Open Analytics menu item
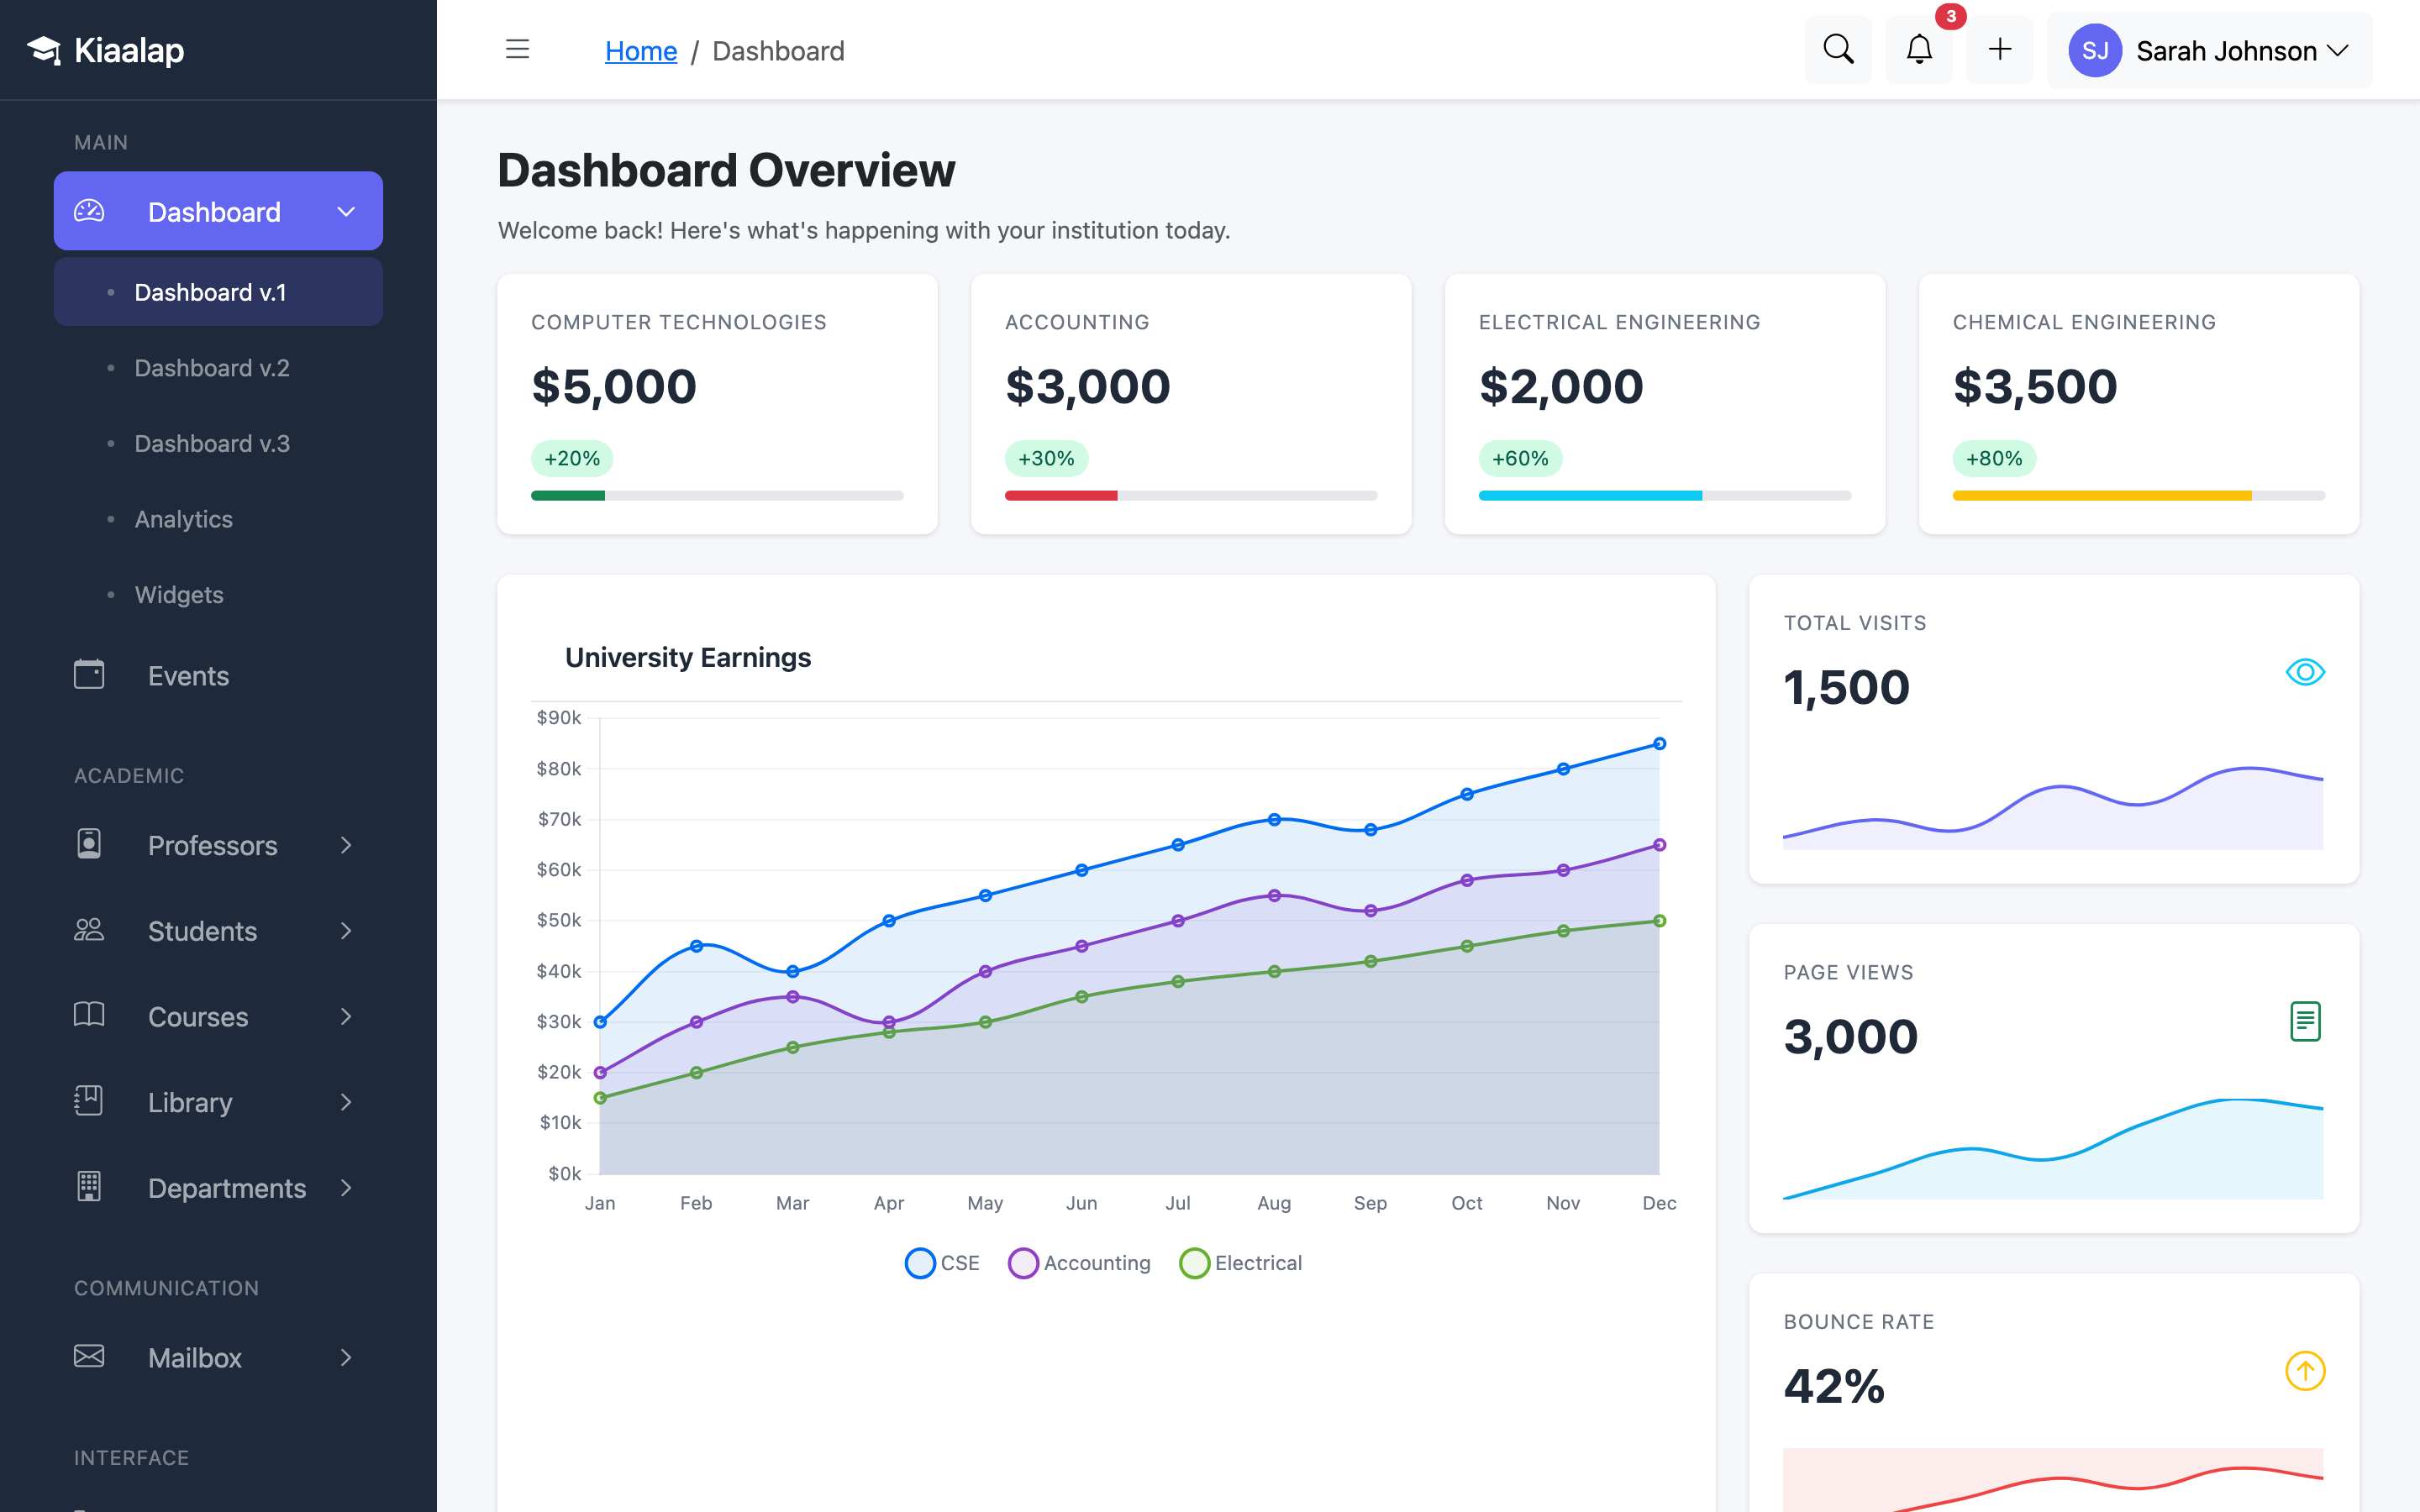Viewport: 2420px width, 1512px height. tap(218, 519)
